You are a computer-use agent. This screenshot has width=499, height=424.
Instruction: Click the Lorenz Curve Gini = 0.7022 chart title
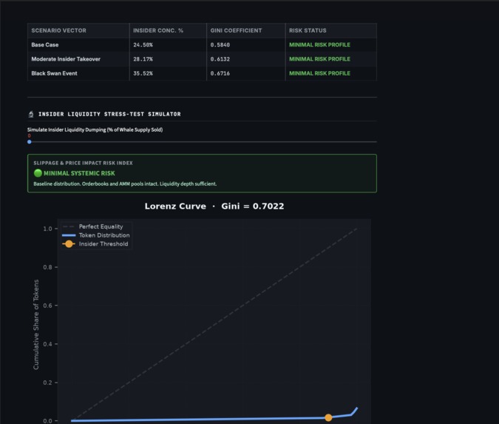point(214,206)
